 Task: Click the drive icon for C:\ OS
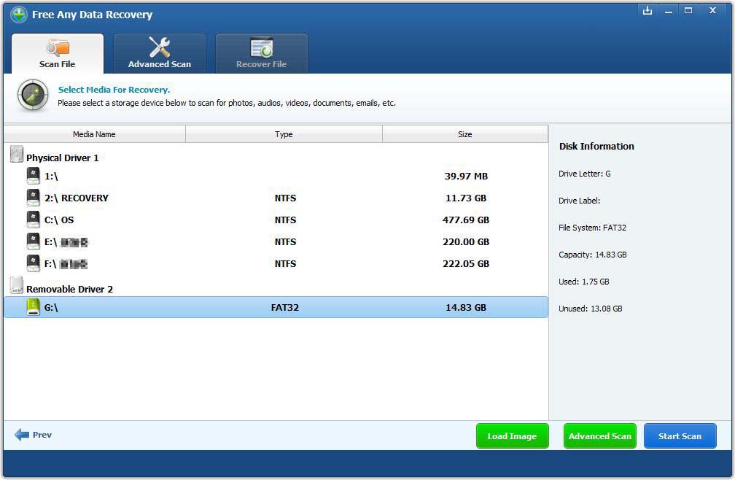tap(34, 220)
